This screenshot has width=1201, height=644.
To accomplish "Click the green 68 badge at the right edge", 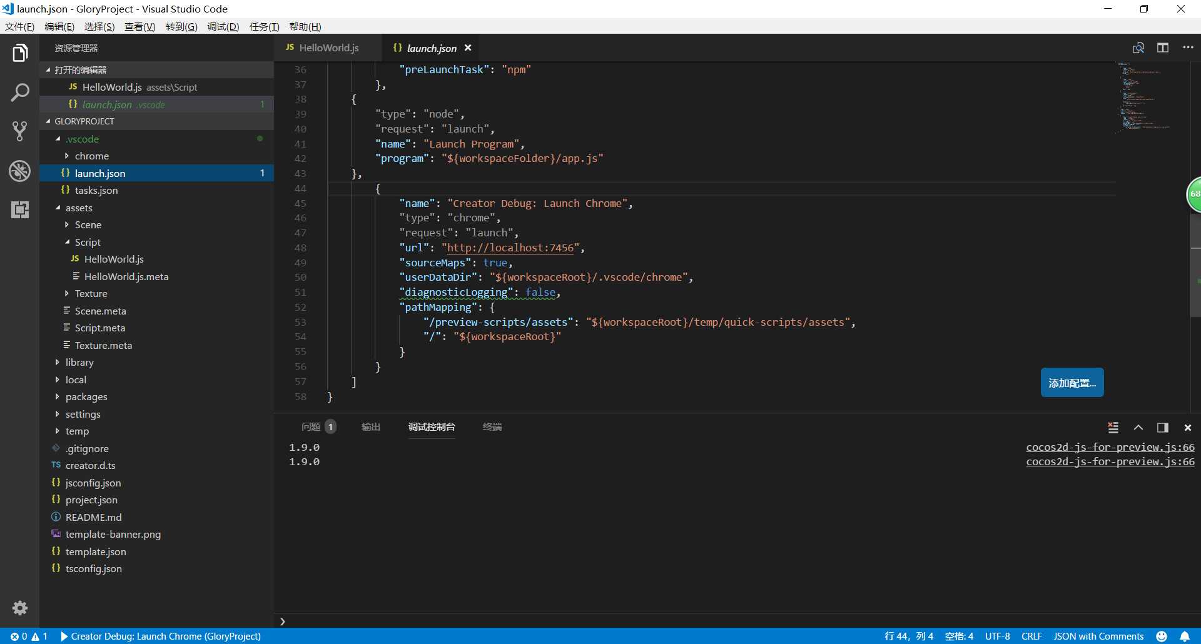I will coord(1193,194).
